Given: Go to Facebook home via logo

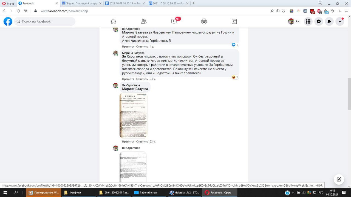Looking at the screenshot, I should [8, 21].
